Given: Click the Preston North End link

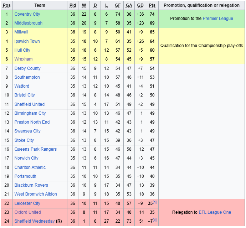Looking at the screenshot, I should pos(32,122).
